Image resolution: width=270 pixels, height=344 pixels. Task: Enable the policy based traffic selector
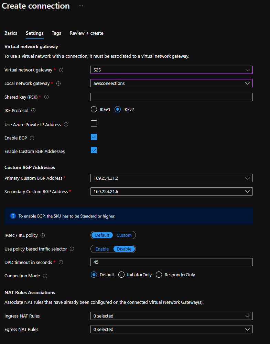(x=101, y=248)
